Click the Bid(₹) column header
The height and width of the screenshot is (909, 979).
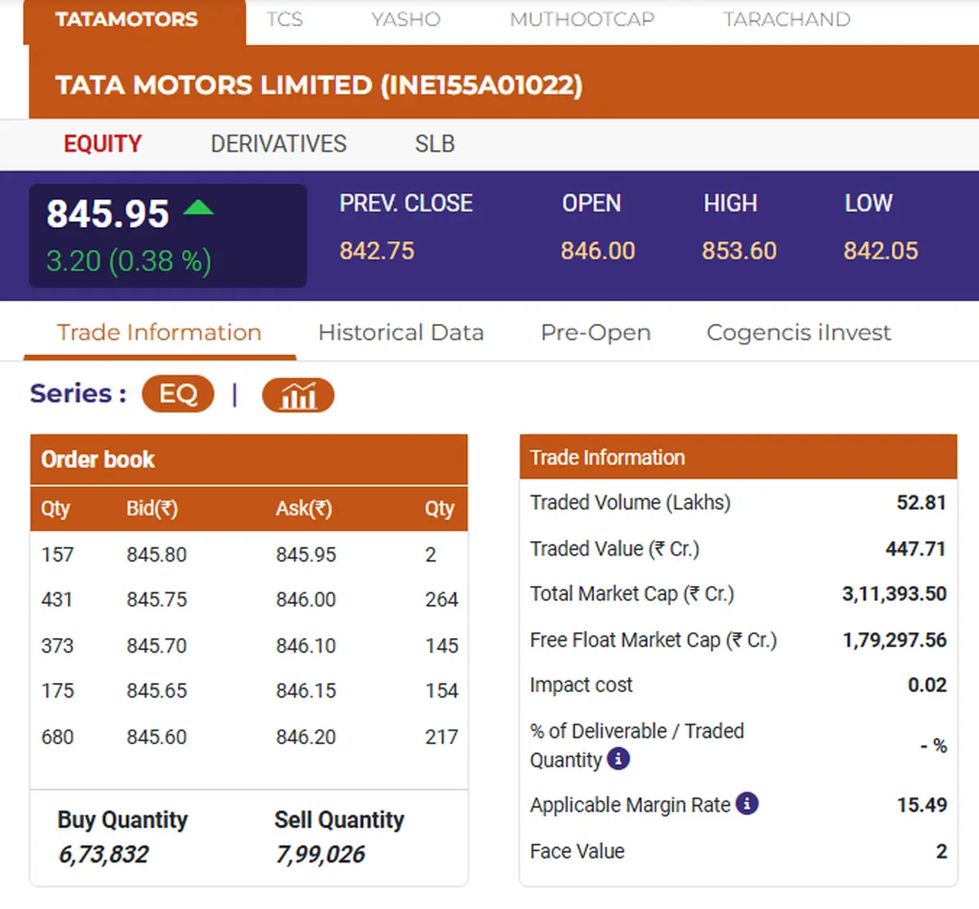(152, 509)
